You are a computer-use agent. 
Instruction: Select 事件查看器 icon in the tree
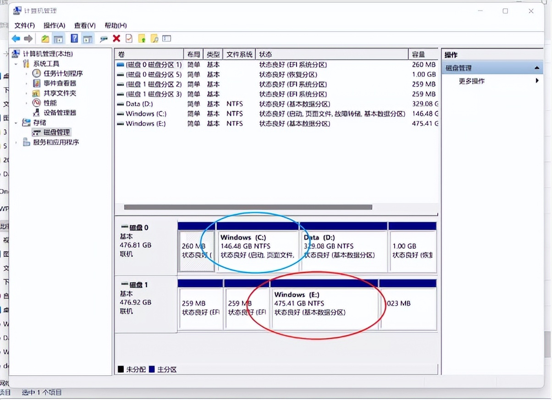[36, 83]
